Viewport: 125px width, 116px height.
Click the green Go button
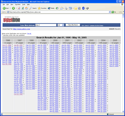click(x=114, y=12)
